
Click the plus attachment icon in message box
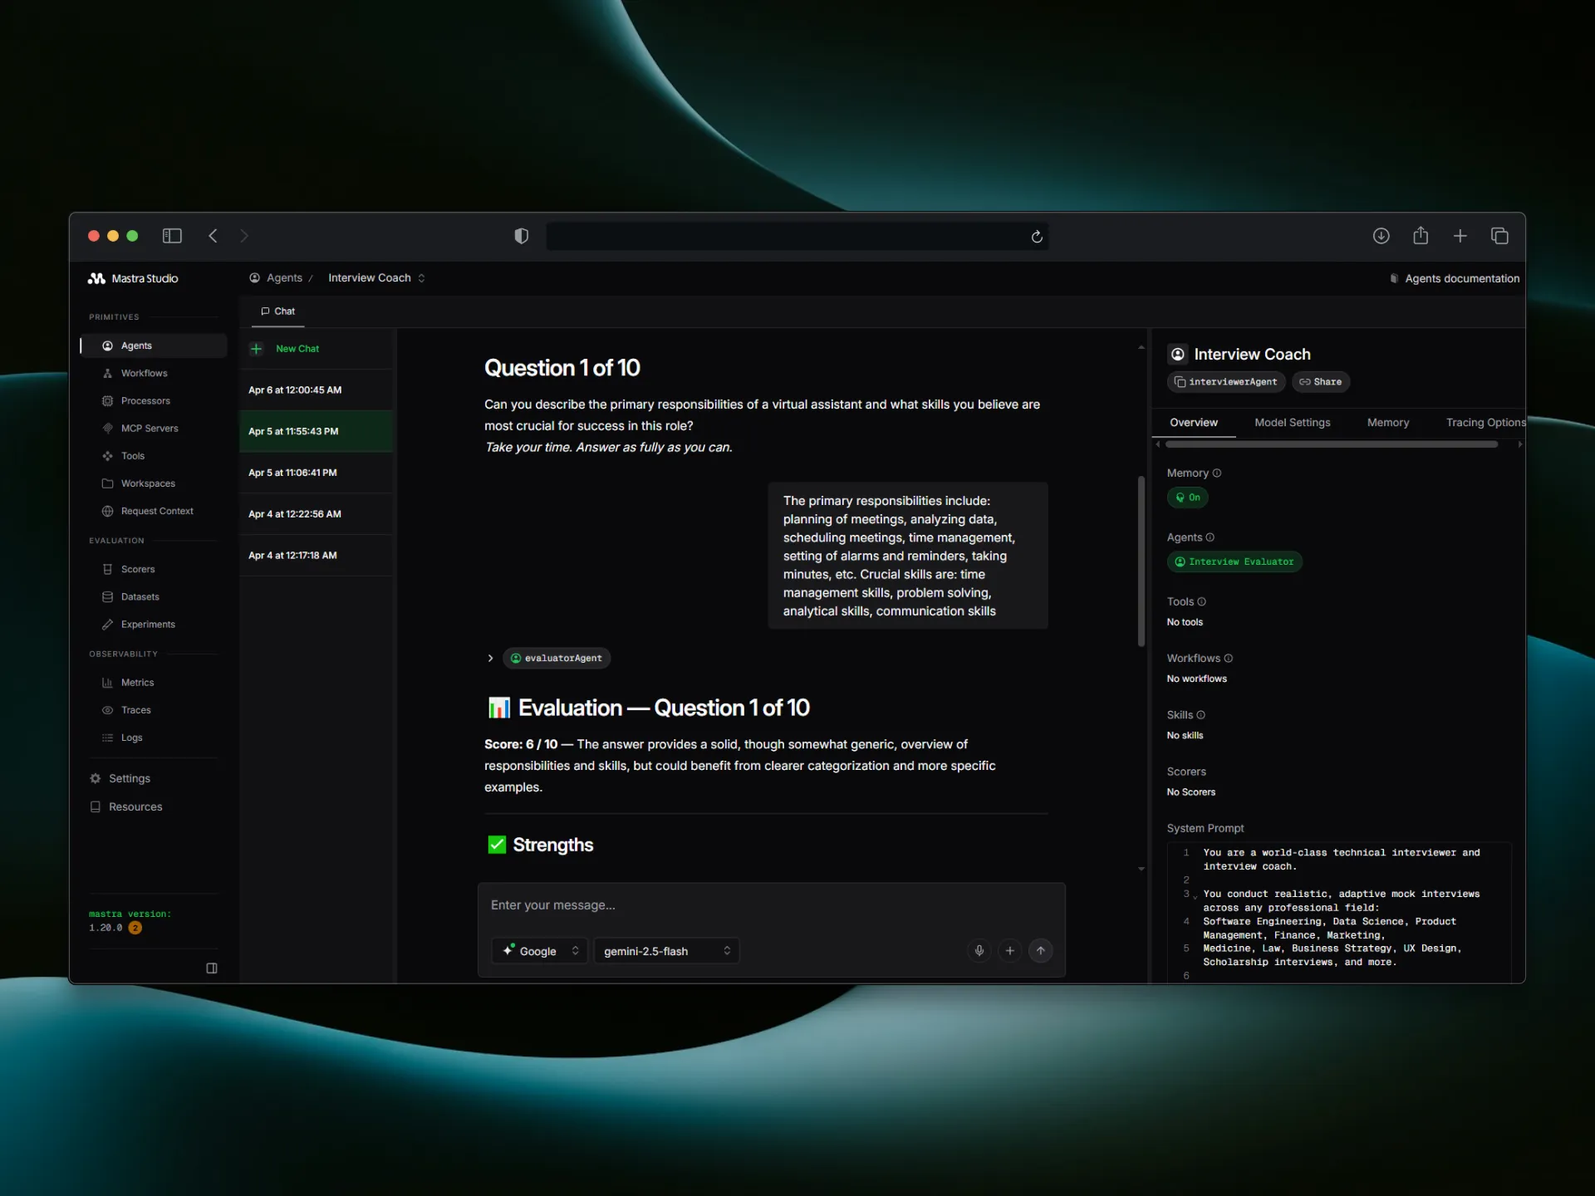(x=1009, y=950)
